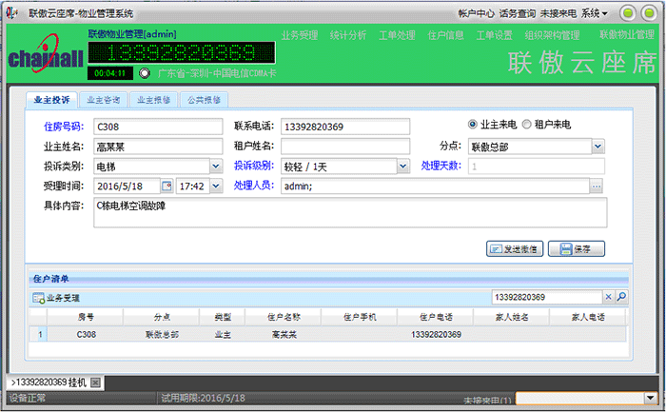Clear the resident search box with X icon

point(610,298)
